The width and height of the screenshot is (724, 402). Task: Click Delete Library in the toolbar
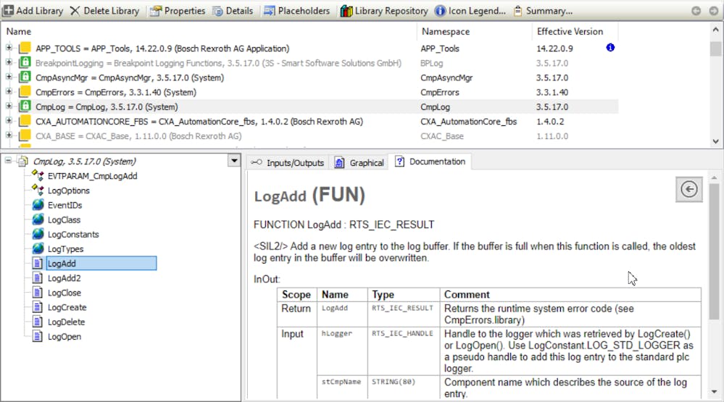[104, 11]
